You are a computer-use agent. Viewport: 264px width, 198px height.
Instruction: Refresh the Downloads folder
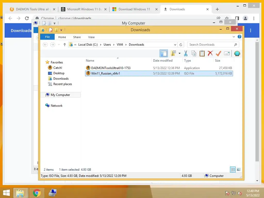click(181, 45)
